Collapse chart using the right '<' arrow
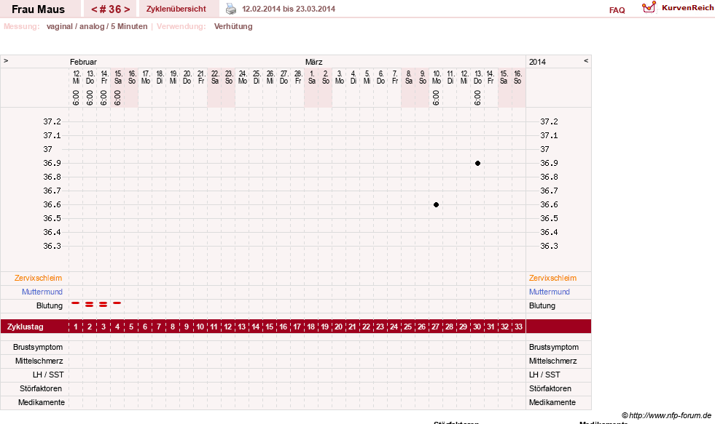This screenshot has height=424, width=715. (x=586, y=60)
